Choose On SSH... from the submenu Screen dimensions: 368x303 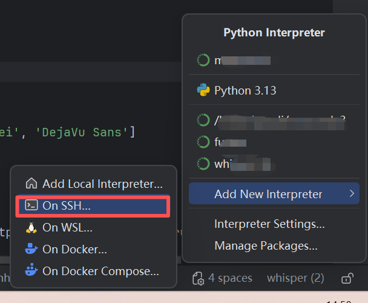(x=93, y=205)
